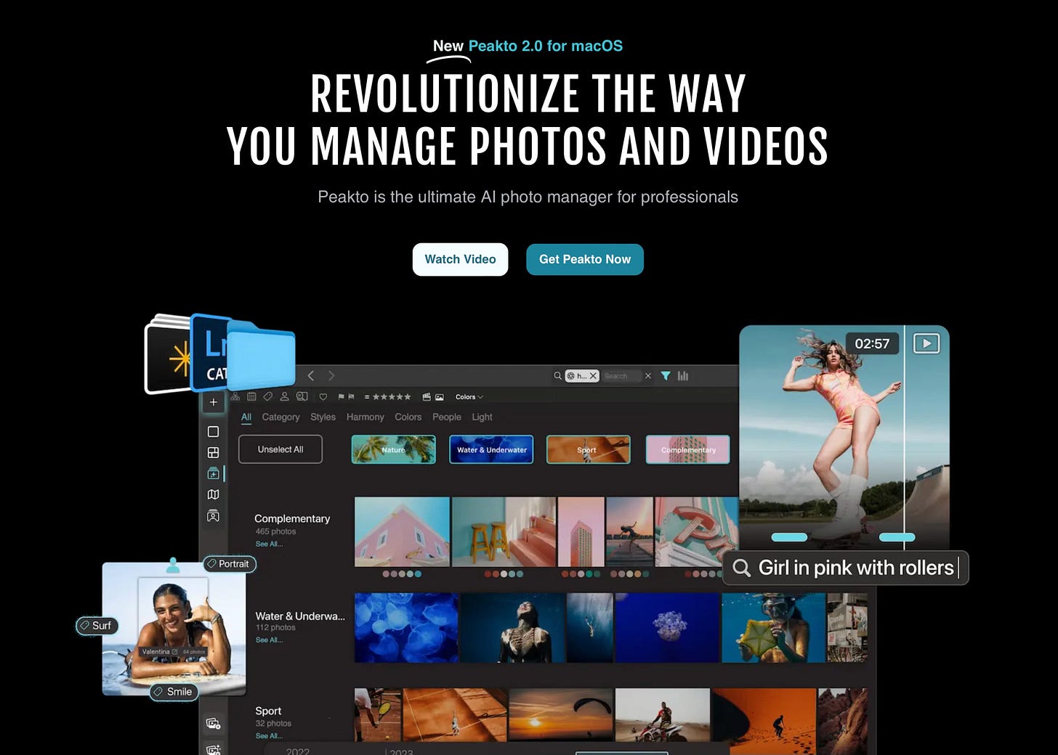Open the people view sidebar icon
Image resolution: width=1058 pixels, height=755 pixels.
213,516
